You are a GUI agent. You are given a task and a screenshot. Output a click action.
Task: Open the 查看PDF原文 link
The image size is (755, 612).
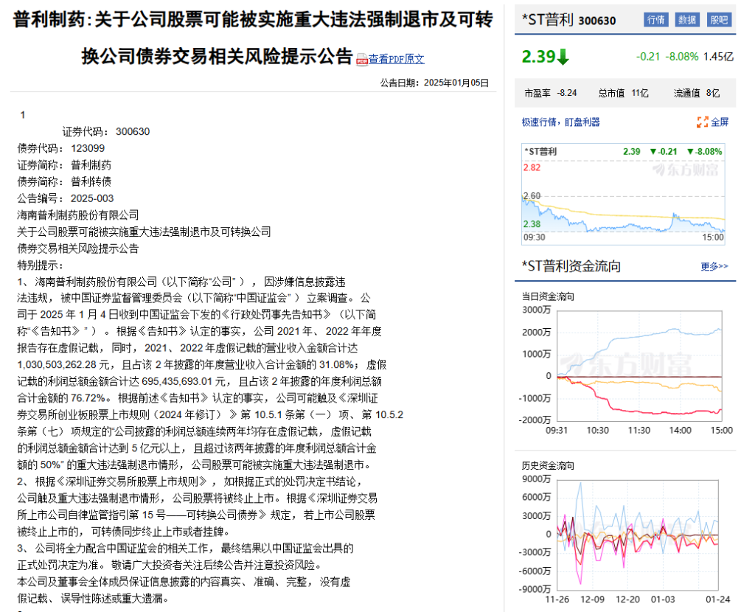tap(396, 59)
